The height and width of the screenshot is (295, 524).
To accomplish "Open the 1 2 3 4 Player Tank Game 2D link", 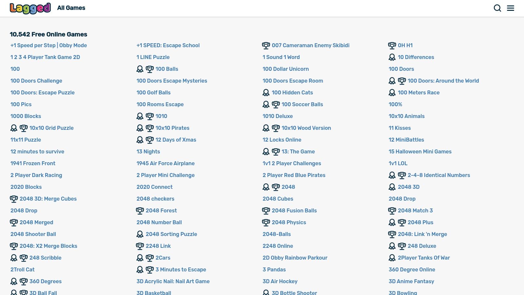I will coord(45,57).
